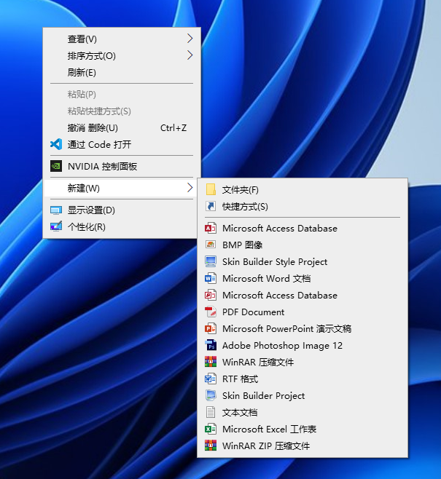Create a new BMP 图像 file
This screenshot has height=479, width=441.
click(x=242, y=245)
